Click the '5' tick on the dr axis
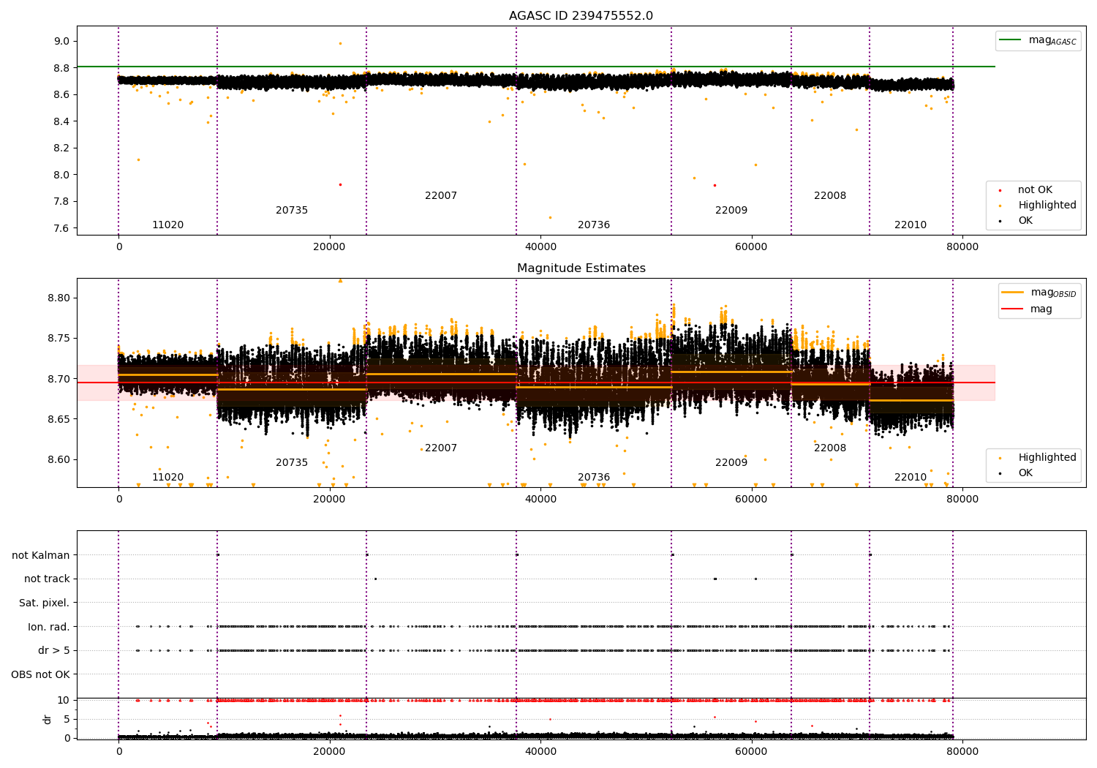The height and width of the screenshot is (768, 1097). pos(67,720)
